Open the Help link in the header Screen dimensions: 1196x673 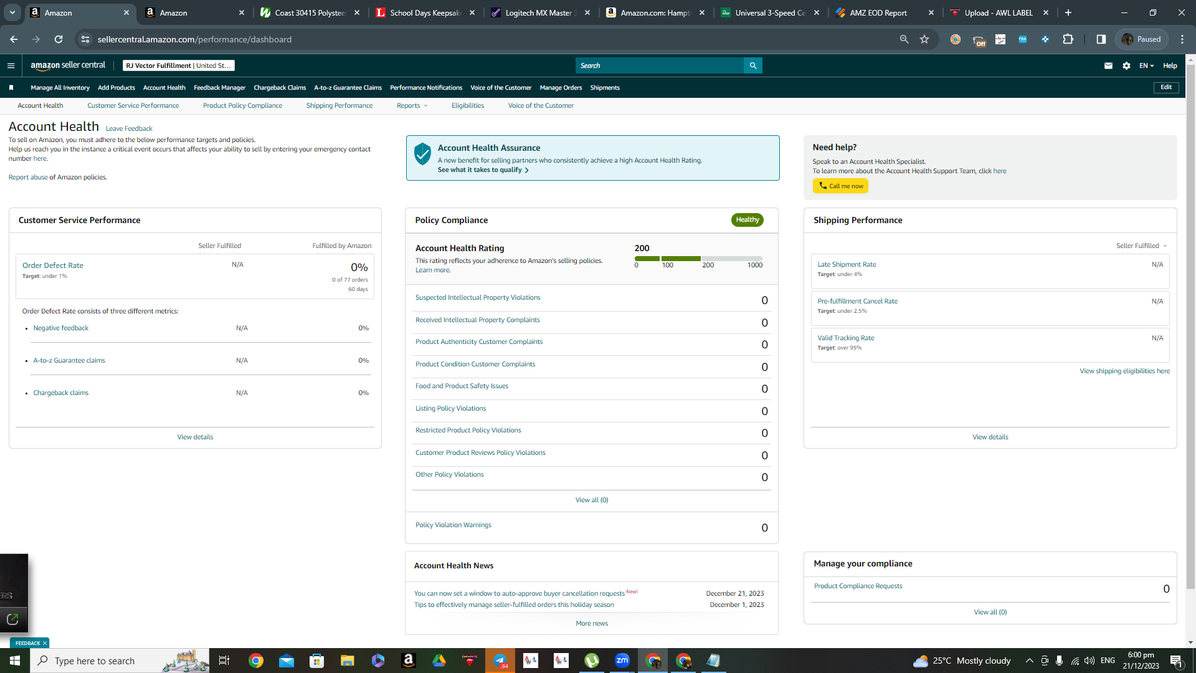click(x=1170, y=65)
